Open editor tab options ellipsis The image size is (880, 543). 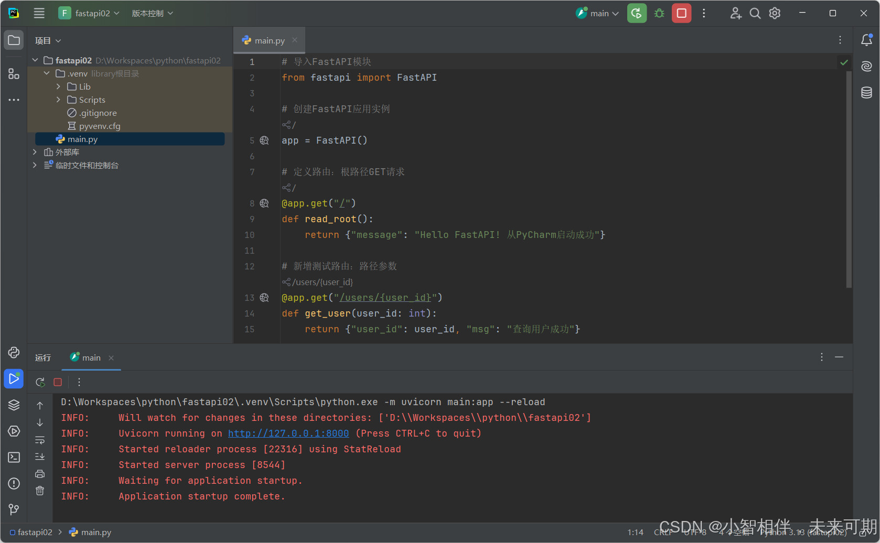840,40
